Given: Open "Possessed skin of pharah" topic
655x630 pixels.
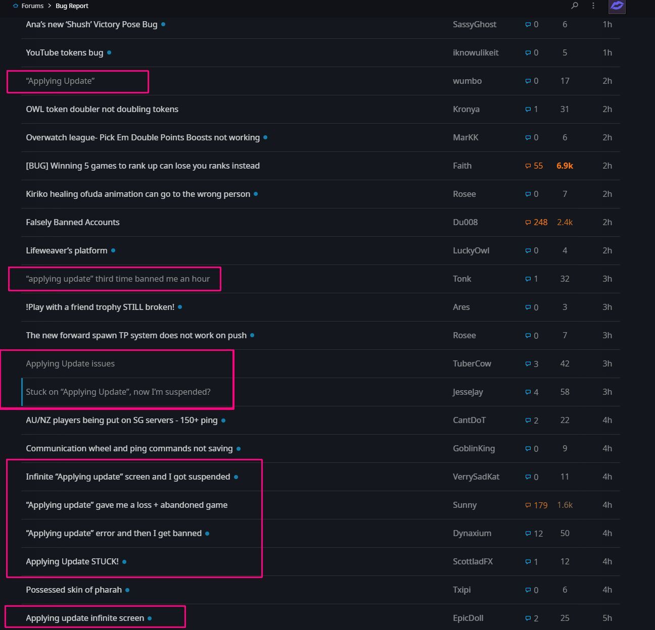Looking at the screenshot, I should tap(74, 590).
